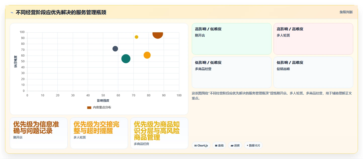Select the 进度 tag chip
The width and height of the screenshot is (363, 159).
click(x=235, y=145)
